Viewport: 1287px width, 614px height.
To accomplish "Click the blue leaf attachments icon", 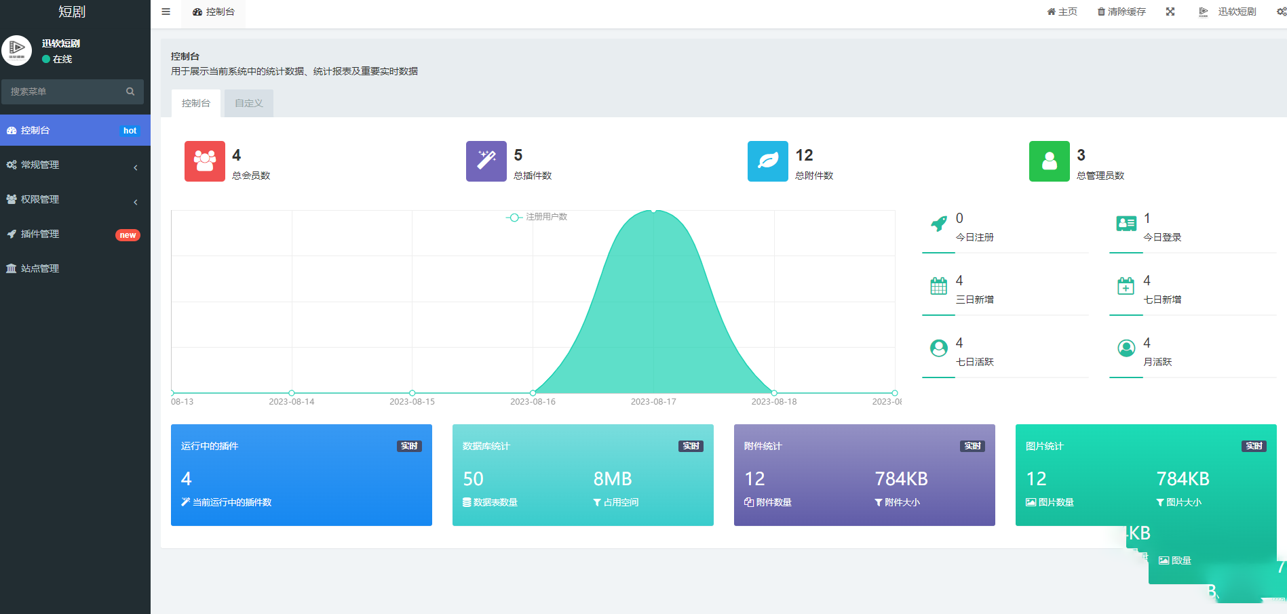I will pyautogui.click(x=767, y=161).
